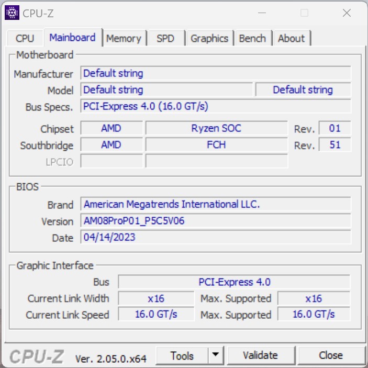Click the Bus Specs. PCI-Express field
368x368 pixels.
click(x=215, y=106)
